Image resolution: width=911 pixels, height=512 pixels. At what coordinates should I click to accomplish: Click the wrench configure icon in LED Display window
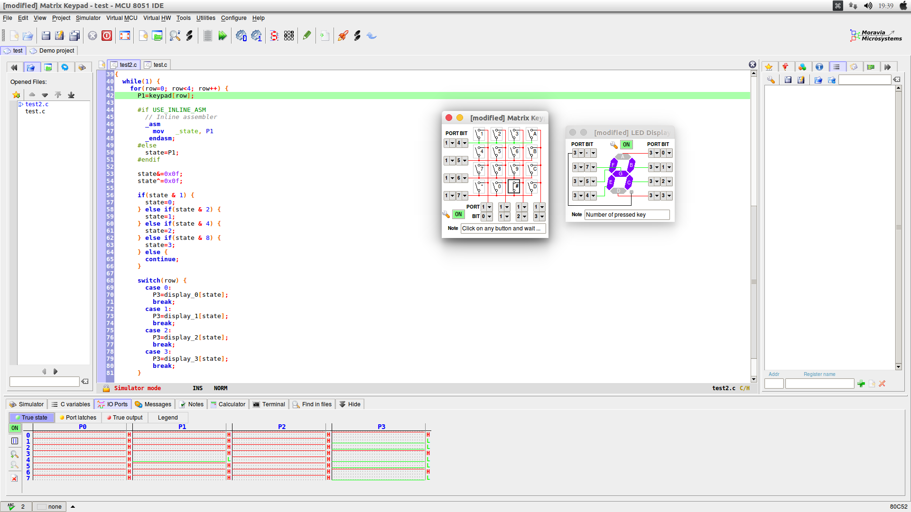tap(614, 145)
